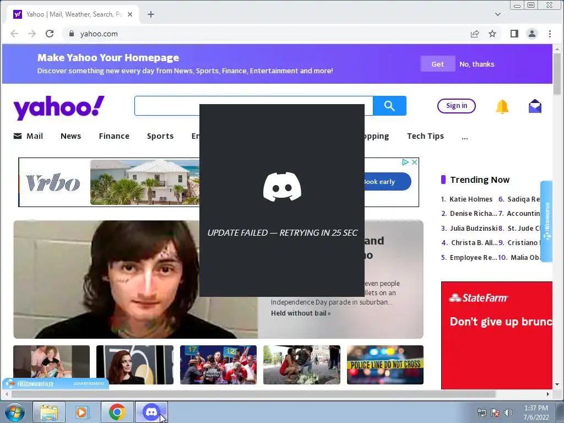
Task: Close the Vrbo ad with X
Action: pyautogui.click(x=414, y=162)
